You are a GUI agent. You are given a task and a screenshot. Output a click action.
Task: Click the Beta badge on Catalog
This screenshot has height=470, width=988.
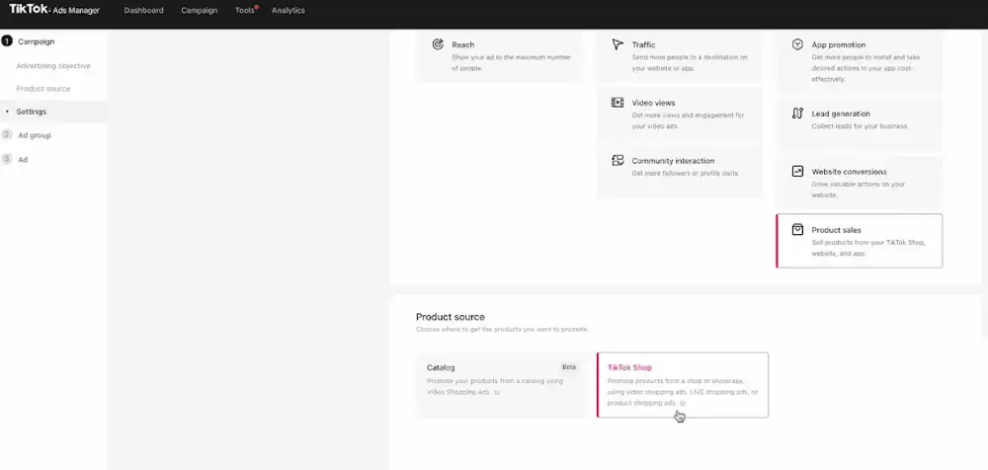569,366
